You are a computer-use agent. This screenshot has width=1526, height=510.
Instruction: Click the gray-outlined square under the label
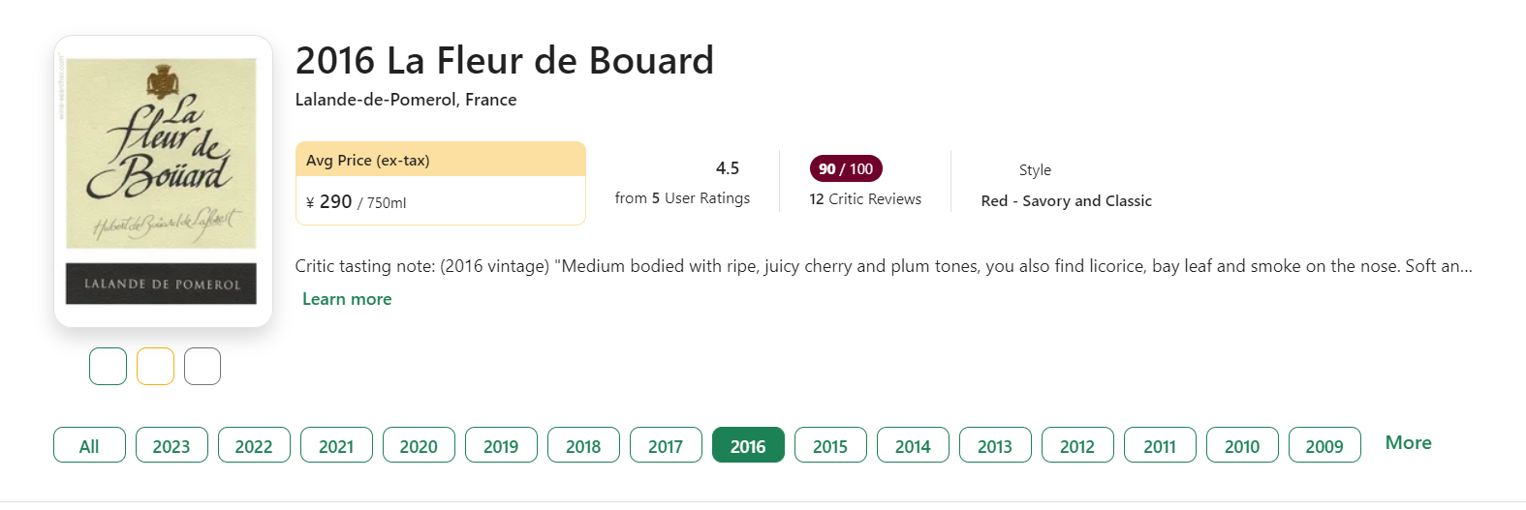pyautogui.click(x=202, y=366)
